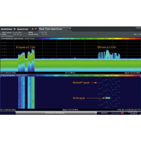Click the spectrogram CF 2.30152 GHz readout
The height and width of the screenshot is (141, 141).
coord(8,110)
